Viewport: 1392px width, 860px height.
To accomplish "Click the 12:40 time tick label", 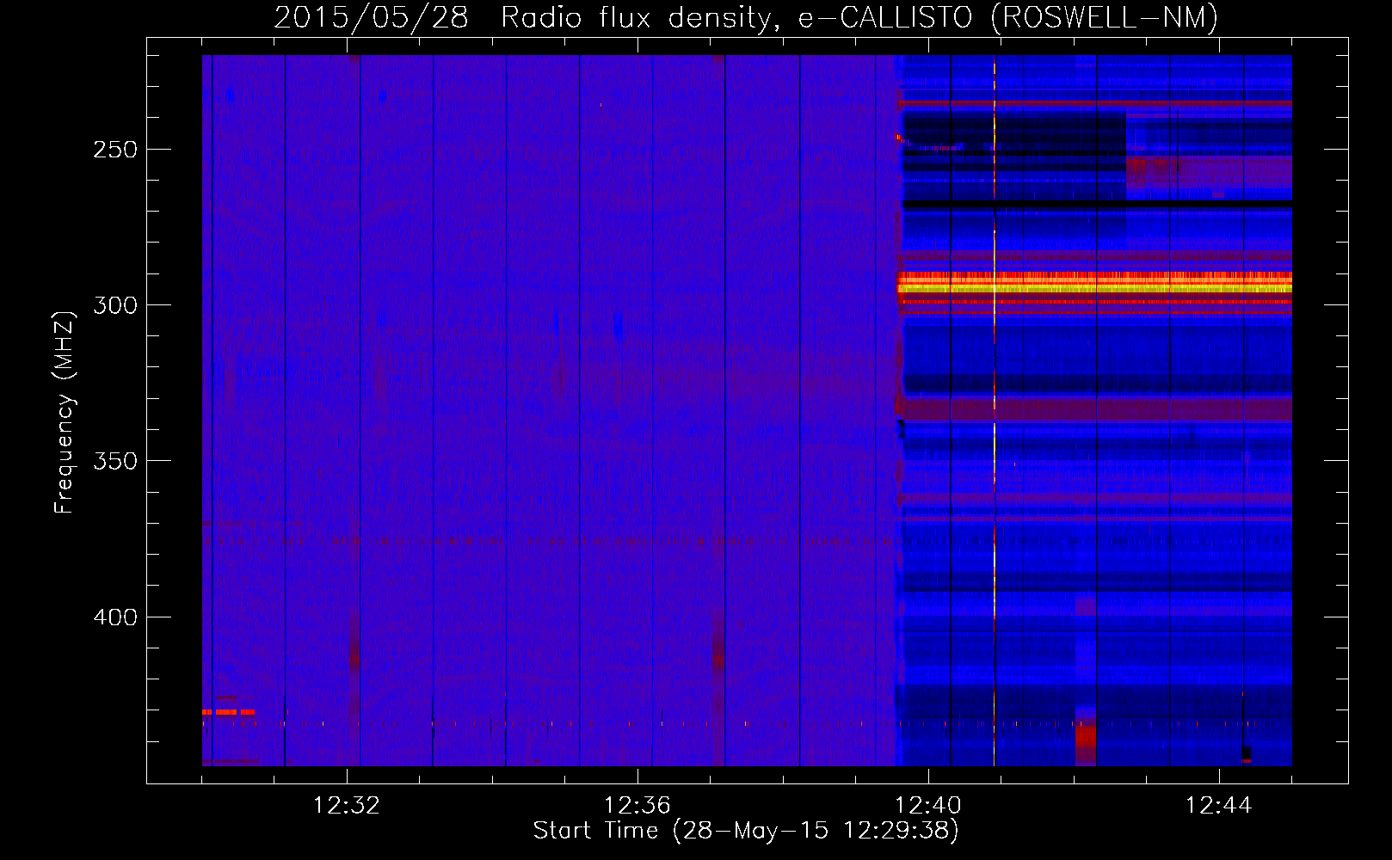I will point(928,806).
